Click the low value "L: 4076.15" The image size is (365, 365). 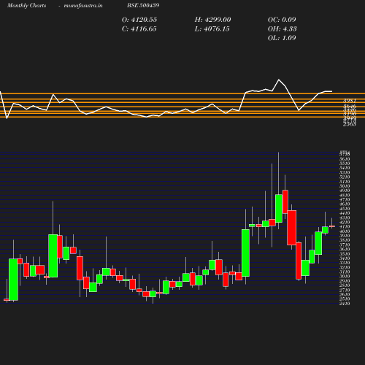click(x=212, y=29)
